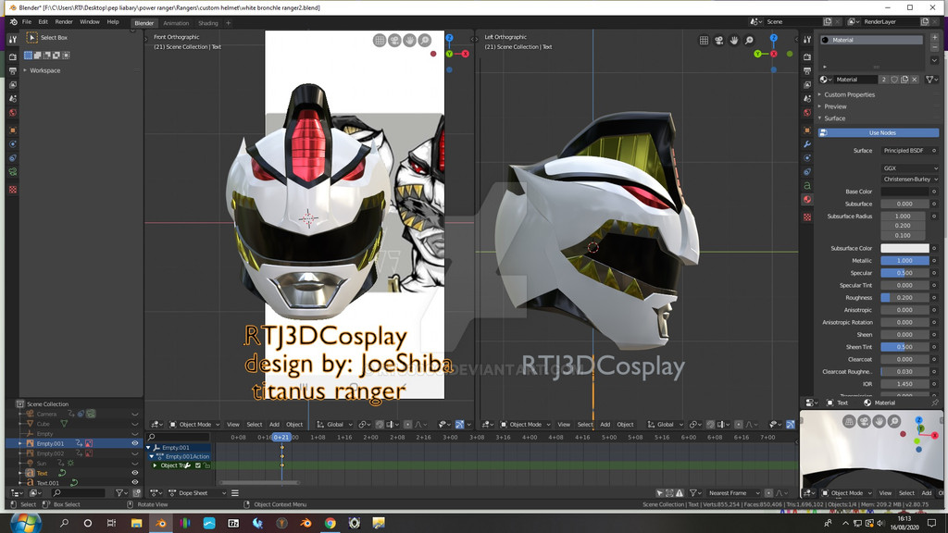Open Christensen-Burley subsurface method dropdown
The image size is (948, 533).
click(x=910, y=179)
